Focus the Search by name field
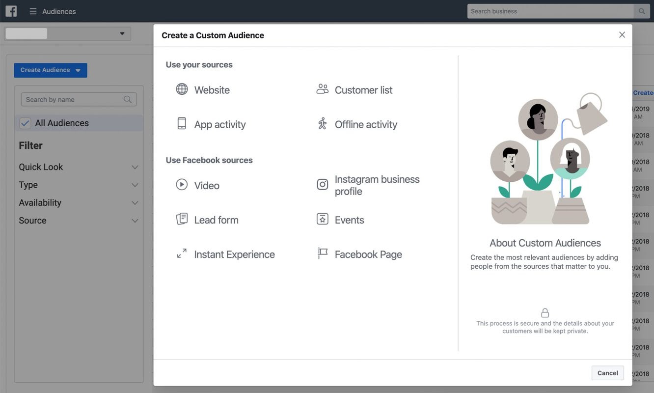The height and width of the screenshot is (393, 654). [79, 99]
